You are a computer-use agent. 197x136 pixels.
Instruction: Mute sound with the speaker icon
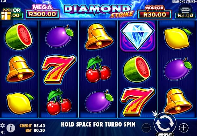(3, 132)
